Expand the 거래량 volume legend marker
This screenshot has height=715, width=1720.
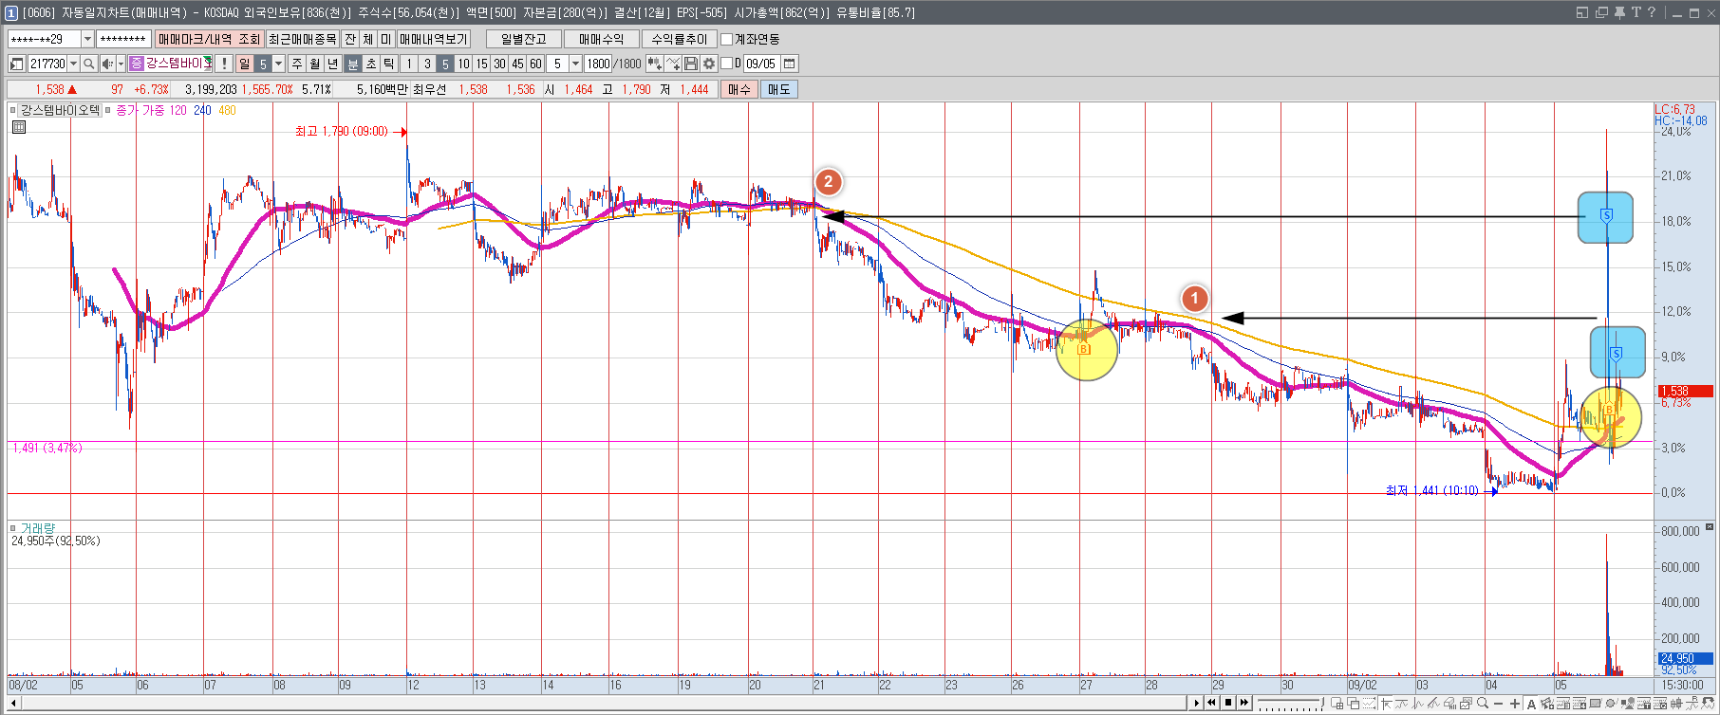pos(13,527)
